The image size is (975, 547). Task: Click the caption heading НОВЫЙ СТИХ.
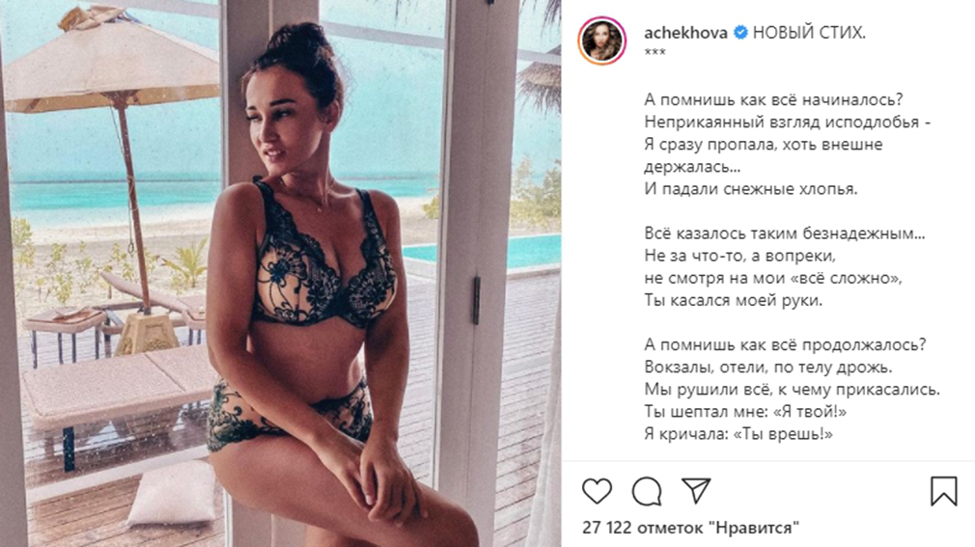click(x=809, y=33)
